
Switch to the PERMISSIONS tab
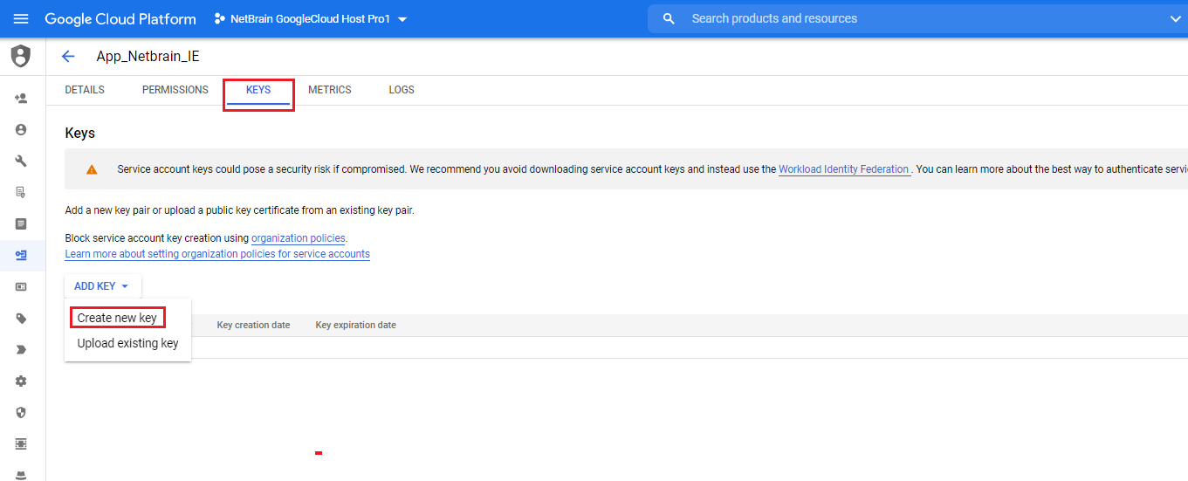[175, 90]
